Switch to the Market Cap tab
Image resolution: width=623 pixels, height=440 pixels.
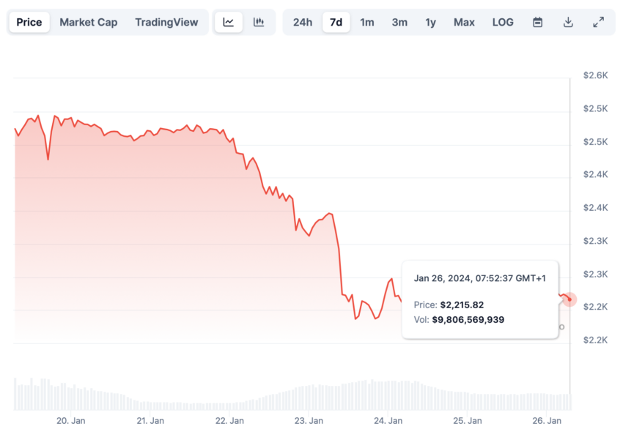(x=88, y=22)
